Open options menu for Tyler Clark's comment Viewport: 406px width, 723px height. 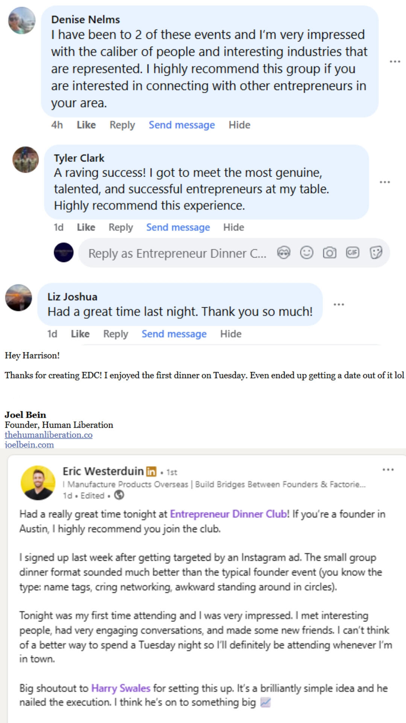(385, 182)
